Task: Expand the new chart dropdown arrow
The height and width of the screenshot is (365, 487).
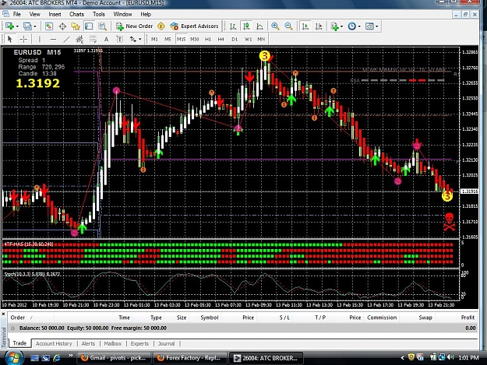Action: (17, 26)
